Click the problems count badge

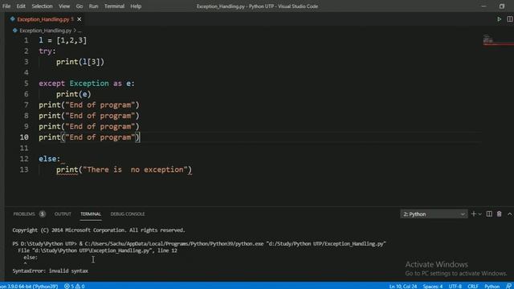[x=43, y=214]
